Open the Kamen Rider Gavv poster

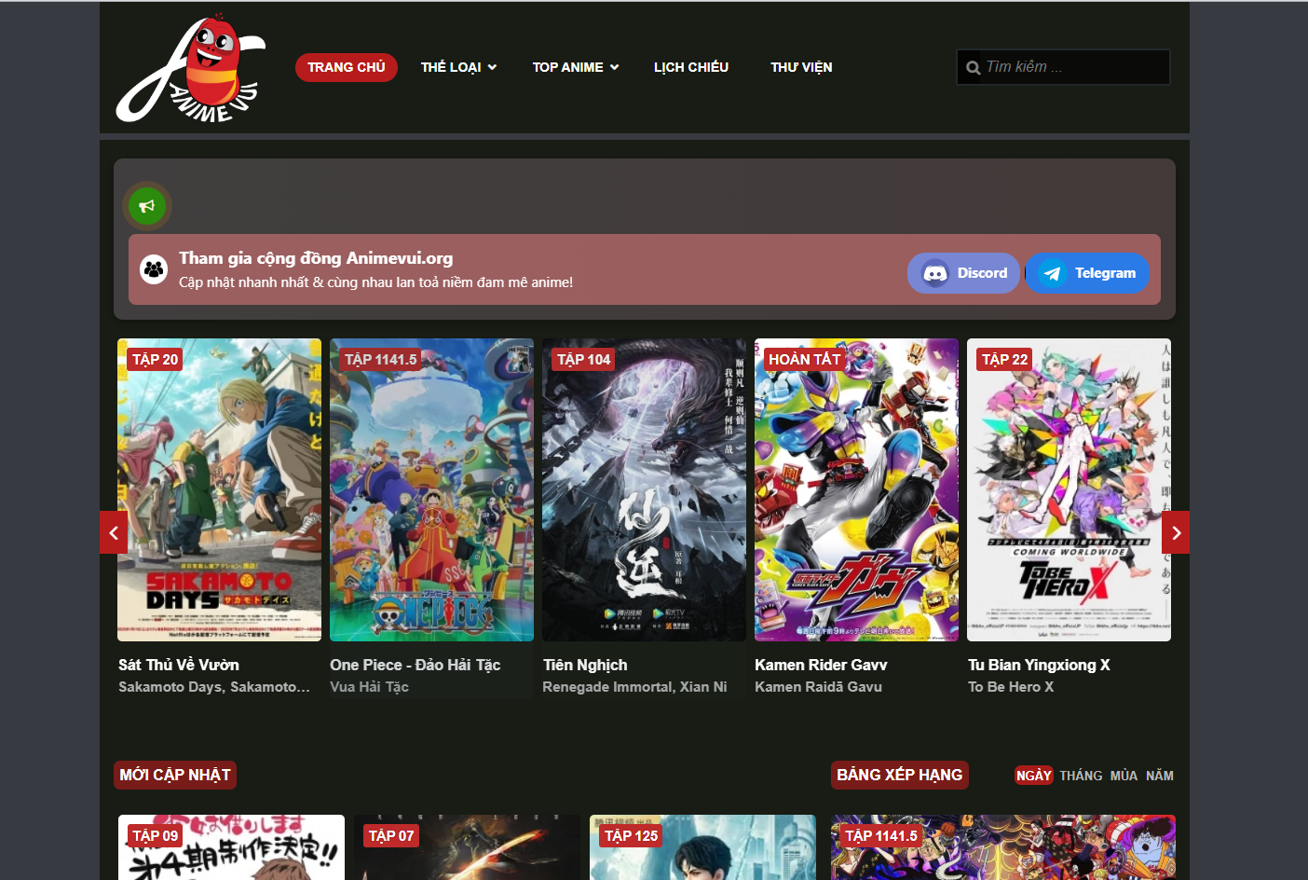click(x=856, y=489)
